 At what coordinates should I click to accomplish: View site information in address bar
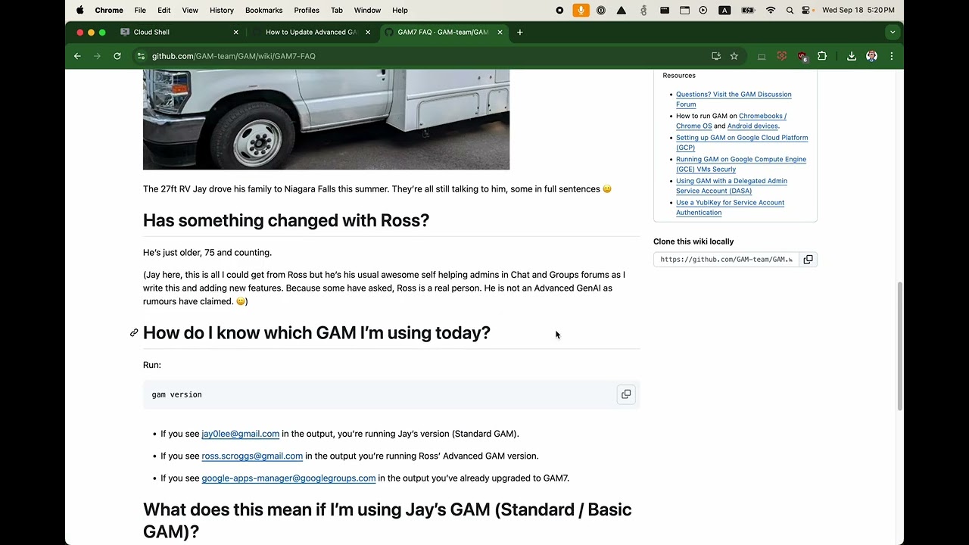140,56
